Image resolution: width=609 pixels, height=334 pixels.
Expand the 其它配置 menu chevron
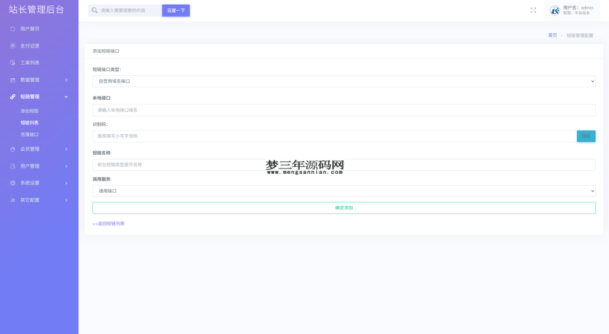pyautogui.click(x=67, y=200)
